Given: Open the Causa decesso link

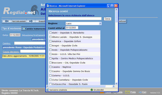Looking at the screenshot, I should 11,52.
